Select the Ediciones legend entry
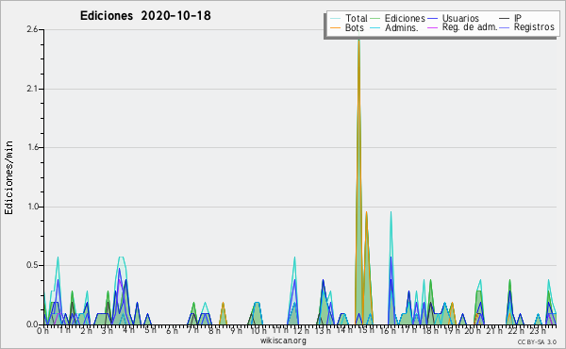 point(397,18)
